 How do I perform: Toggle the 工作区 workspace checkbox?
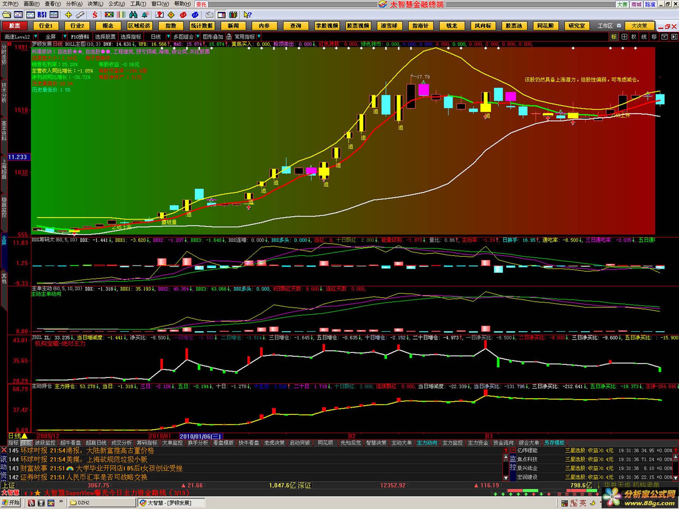click(619, 26)
